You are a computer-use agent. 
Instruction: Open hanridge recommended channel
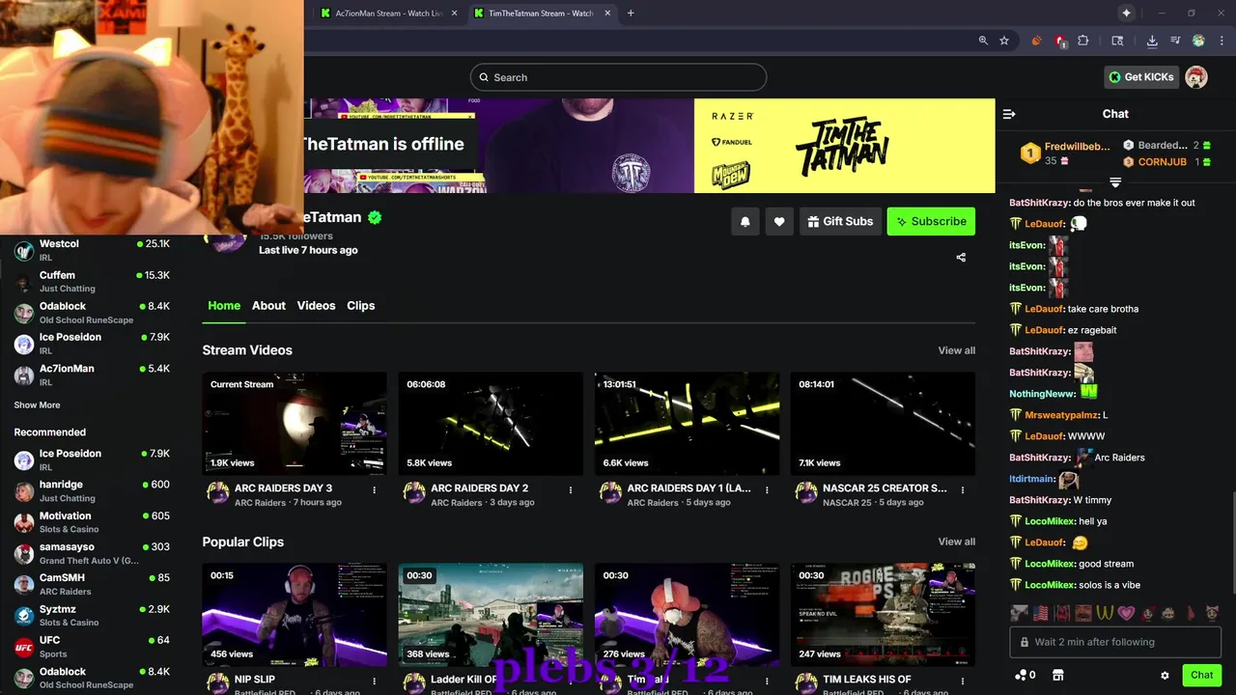[92, 490]
